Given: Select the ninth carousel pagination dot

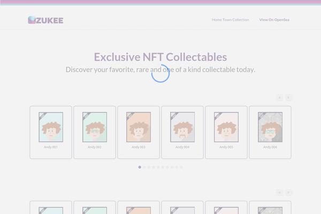Looking at the screenshot, I should (177, 167).
